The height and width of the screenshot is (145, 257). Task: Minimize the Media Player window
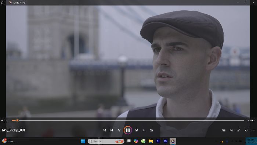point(238,3)
